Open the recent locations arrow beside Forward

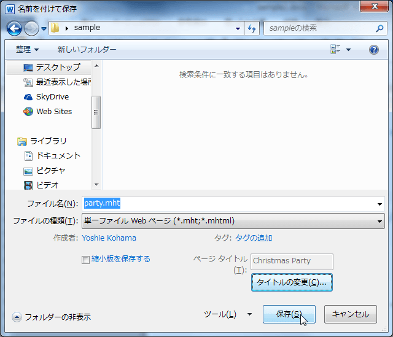[44, 29]
